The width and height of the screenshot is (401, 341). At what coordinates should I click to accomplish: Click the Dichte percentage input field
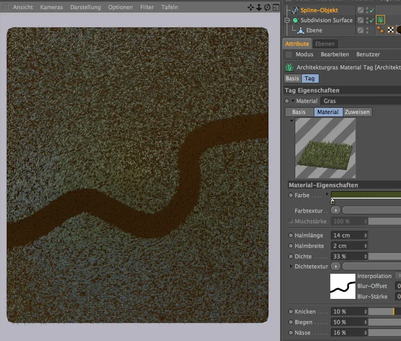[x=346, y=256]
